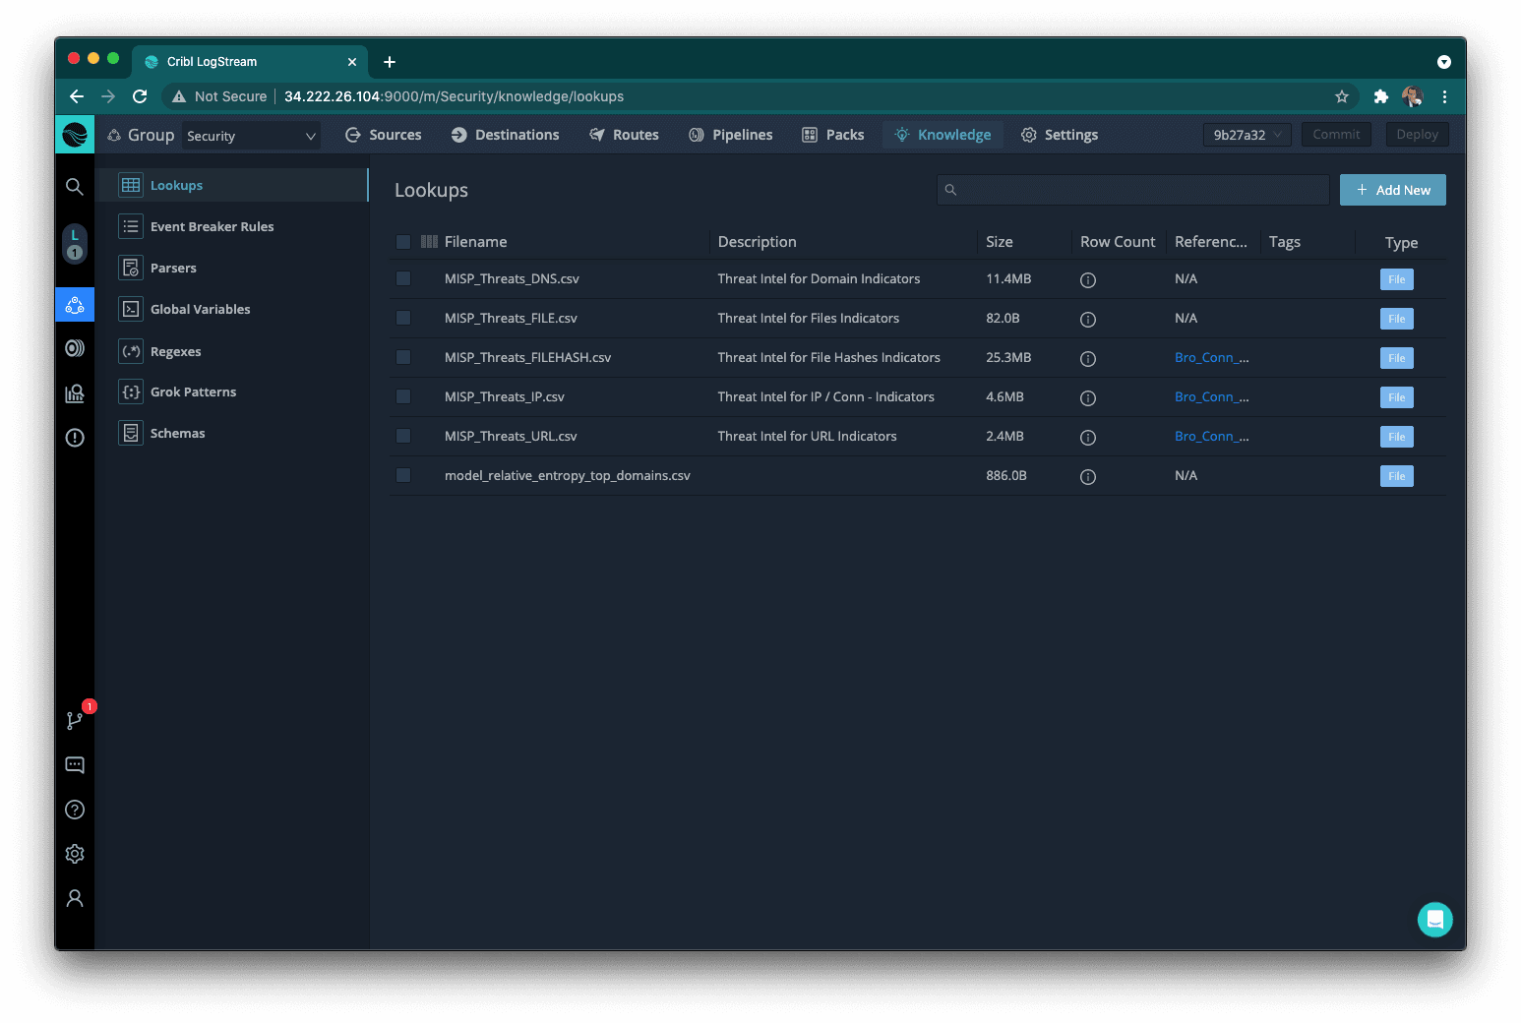
Task: Open Event Breaker Rules in Knowledge menu
Action: tap(212, 226)
